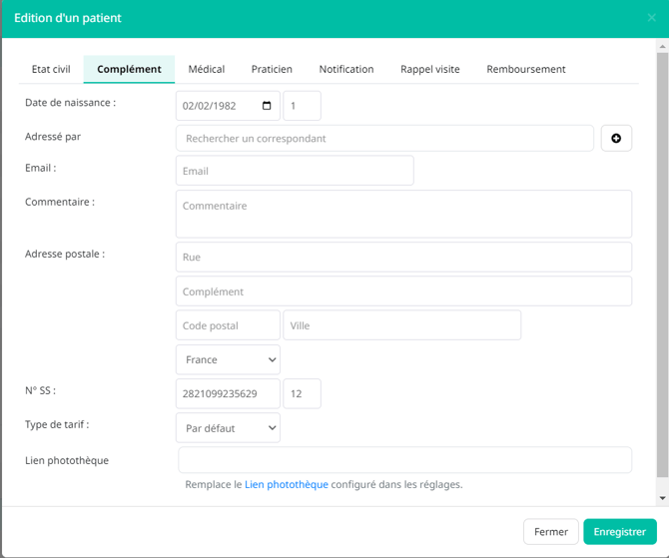Open the calendar picker for birth date

pos(267,106)
